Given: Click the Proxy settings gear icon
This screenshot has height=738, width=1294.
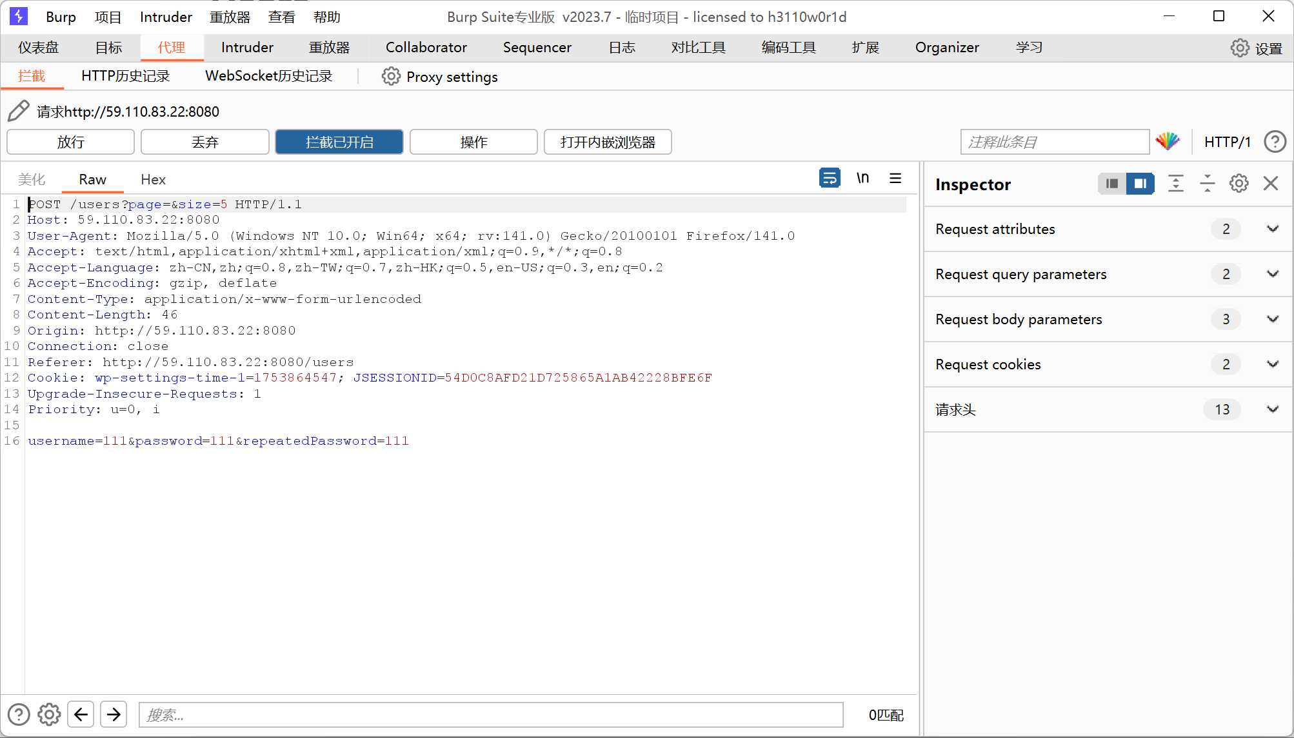Looking at the screenshot, I should click(391, 77).
